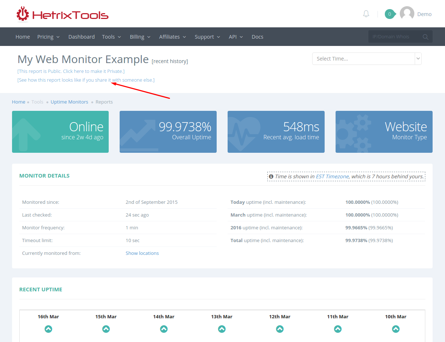
Task: Make the report Private link
Action: coord(71,71)
